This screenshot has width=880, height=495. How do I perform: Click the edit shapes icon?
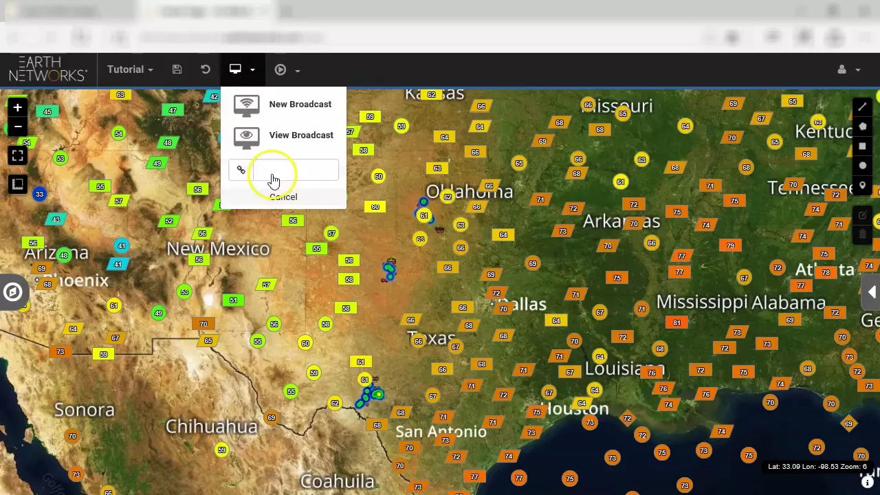tap(863, 215)
